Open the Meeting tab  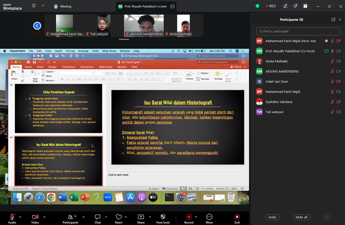[63, 6]
